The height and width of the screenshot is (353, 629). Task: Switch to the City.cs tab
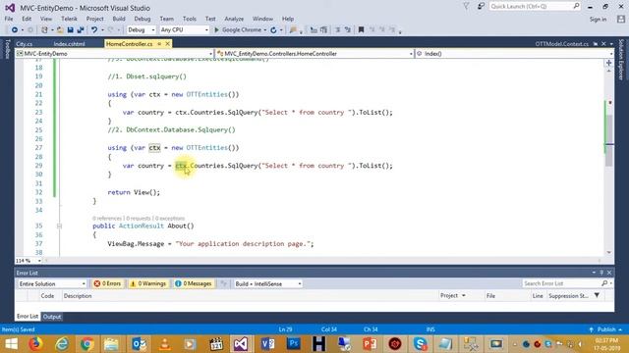point(25,44)
